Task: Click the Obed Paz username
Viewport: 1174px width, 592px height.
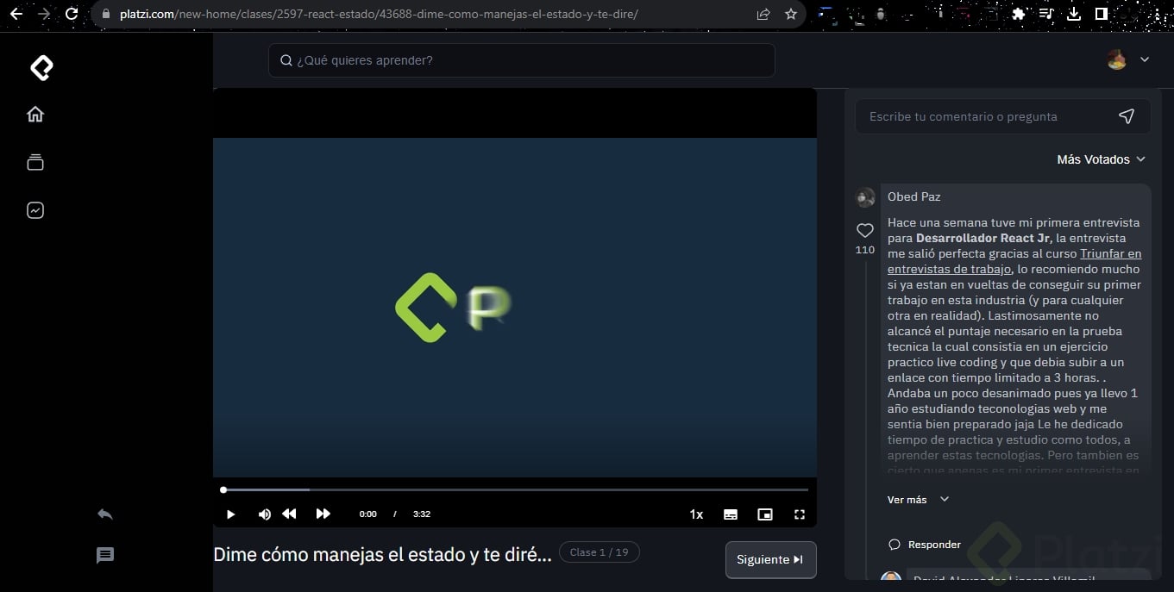Action: (x=914, y=196)
